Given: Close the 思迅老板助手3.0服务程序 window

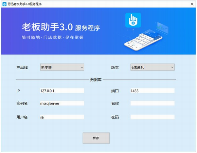Looking at the screenshot, I should click(192, 4).
